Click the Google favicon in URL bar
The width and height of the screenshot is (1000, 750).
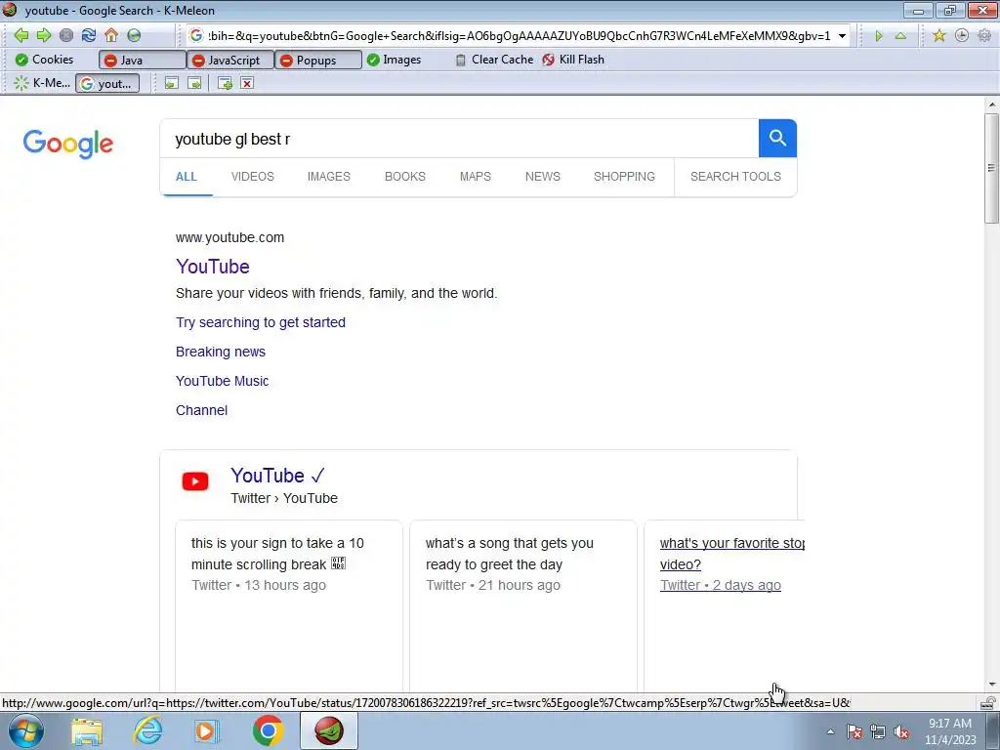coord(195,36)
